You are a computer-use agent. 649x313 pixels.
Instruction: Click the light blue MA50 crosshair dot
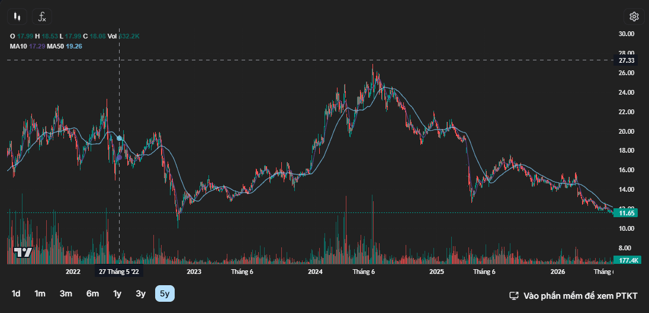pyautogui.click(x=120, y=138)
